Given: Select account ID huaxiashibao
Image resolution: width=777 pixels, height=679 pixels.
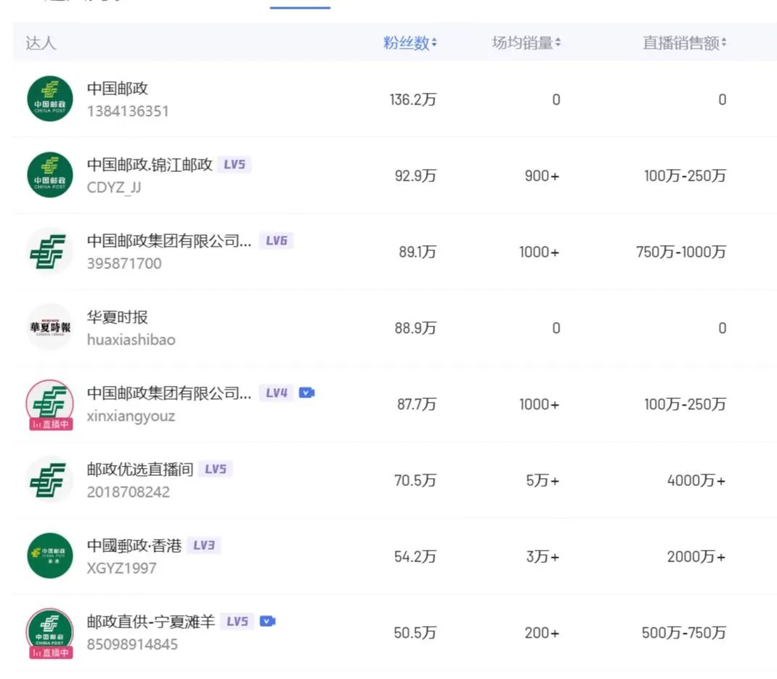Looking at the screenshot, I should (131, 340).
